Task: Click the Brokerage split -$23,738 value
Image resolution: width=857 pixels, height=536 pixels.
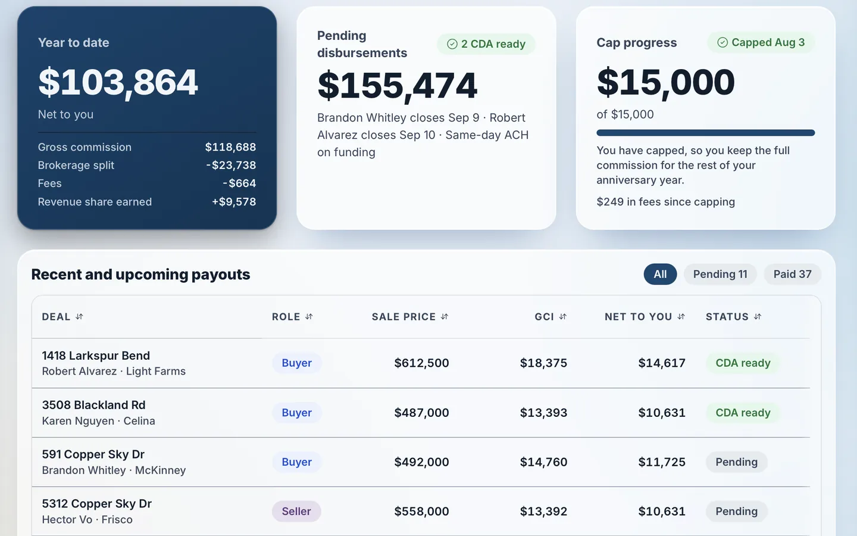Action: point(231,166)
